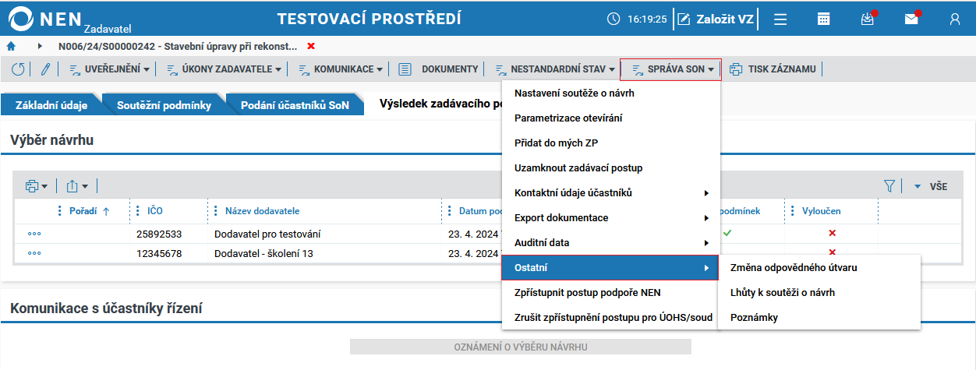Choose Parametrizace otevírání menu item
The width and height of the screenshot is (976, 370).
tap(610, 118)
